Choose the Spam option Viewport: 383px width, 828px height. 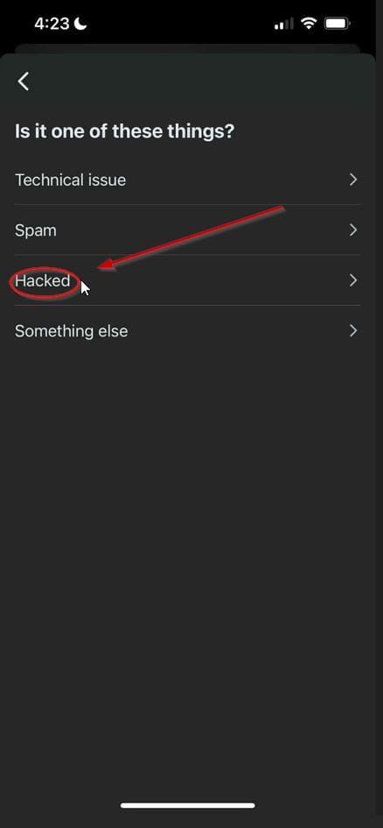[187, 230]
